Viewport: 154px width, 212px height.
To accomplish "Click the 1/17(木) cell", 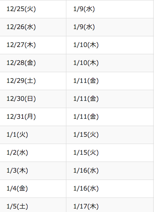I will click(110, 205).
